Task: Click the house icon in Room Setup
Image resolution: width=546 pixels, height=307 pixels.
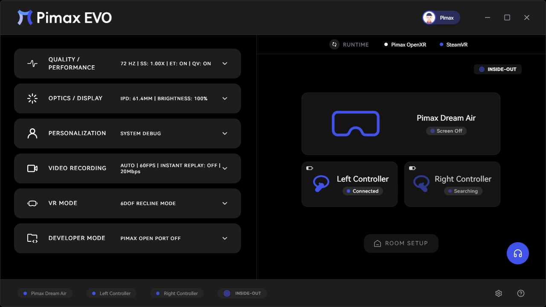Action: [378, 243]
